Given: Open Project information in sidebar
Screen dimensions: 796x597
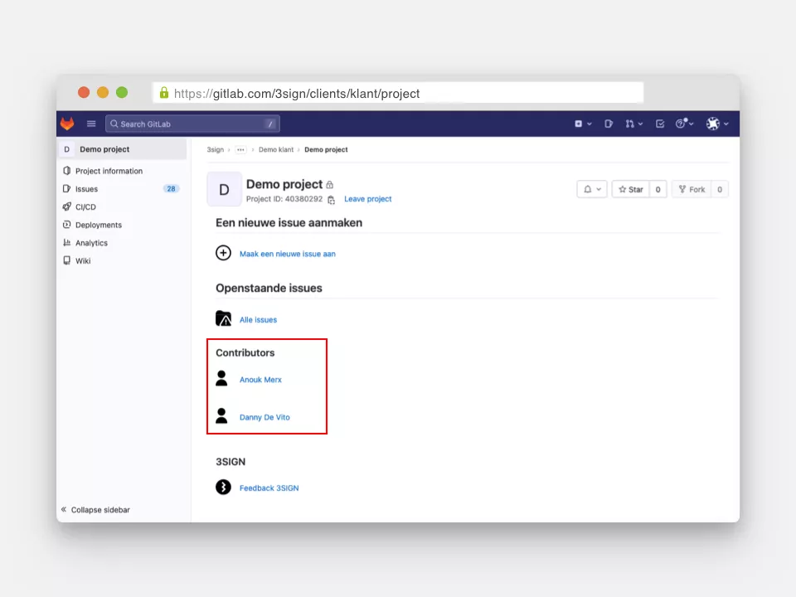Looking at the screenshot, I should [x=109, y=171].
